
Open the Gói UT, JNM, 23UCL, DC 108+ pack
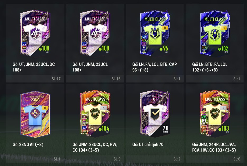click(35, 33)
